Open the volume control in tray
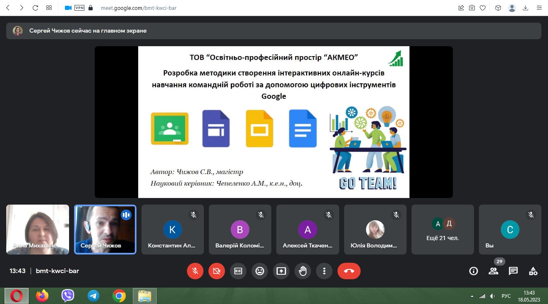This screenshot has height=304, width=548. coord(492,296)
